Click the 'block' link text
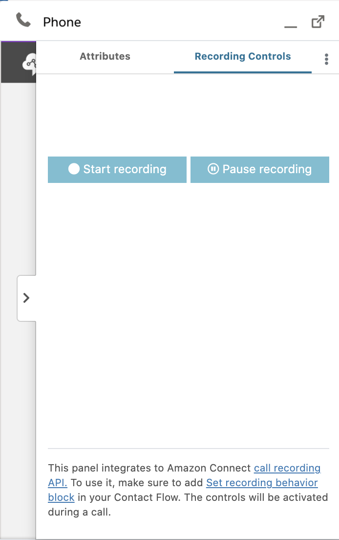This screenshot has height=540, width=339. (x=61, y=497)
